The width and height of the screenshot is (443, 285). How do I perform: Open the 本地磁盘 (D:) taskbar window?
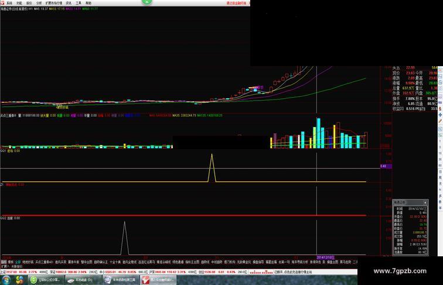coord(83,280)
